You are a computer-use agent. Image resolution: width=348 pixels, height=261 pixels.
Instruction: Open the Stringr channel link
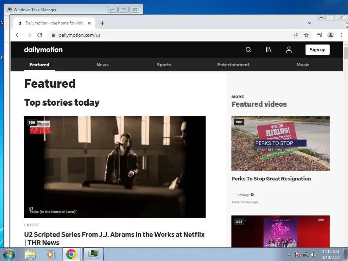point(243,195)
